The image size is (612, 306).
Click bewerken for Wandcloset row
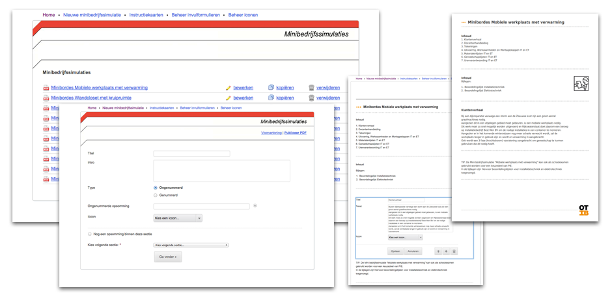click(243, 98)
